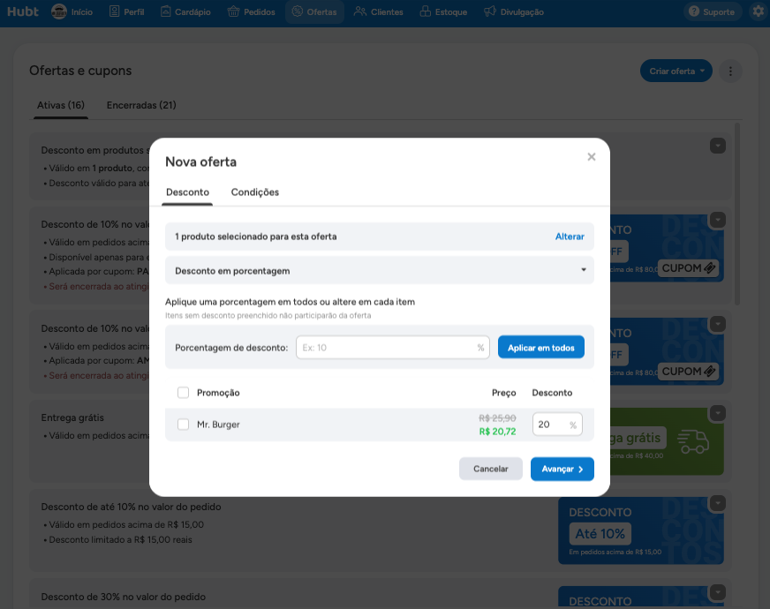Click the Avançar button
The width and height of the screenshot is (770, 609).
[x=562, y=470]
